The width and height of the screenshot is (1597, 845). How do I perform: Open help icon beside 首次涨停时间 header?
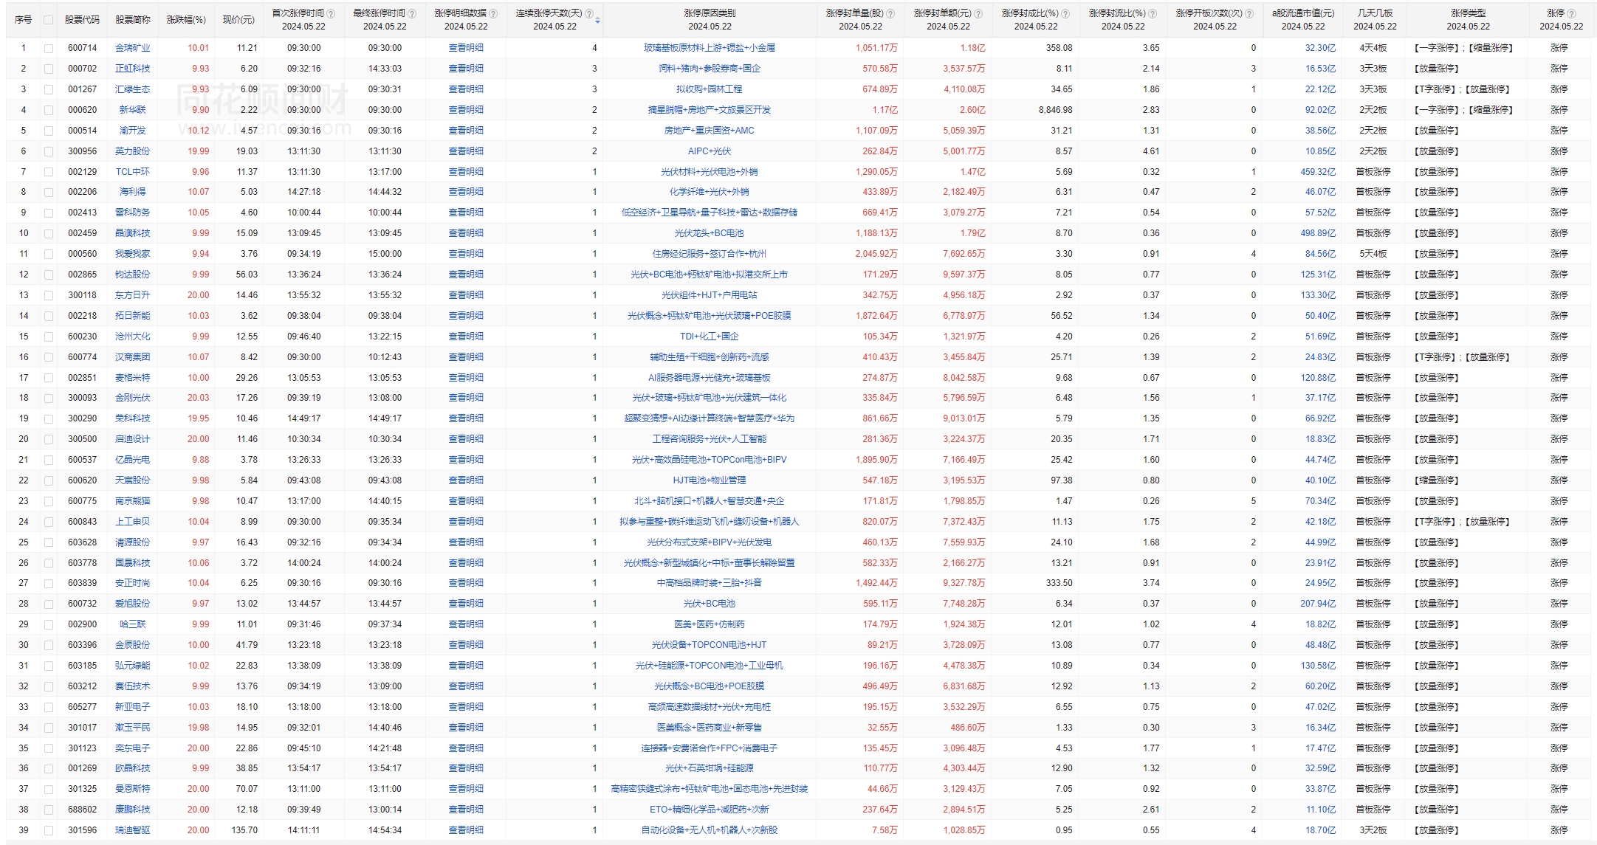[x=331, y=14]
